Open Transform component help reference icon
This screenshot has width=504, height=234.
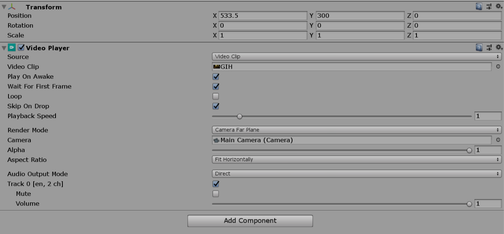479,7
